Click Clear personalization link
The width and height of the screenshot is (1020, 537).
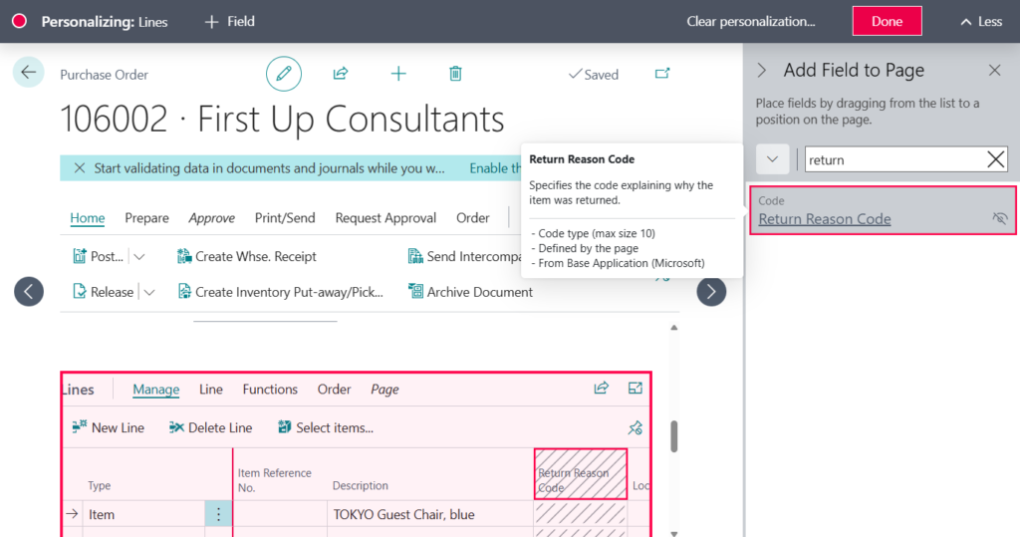coord(751,21)
